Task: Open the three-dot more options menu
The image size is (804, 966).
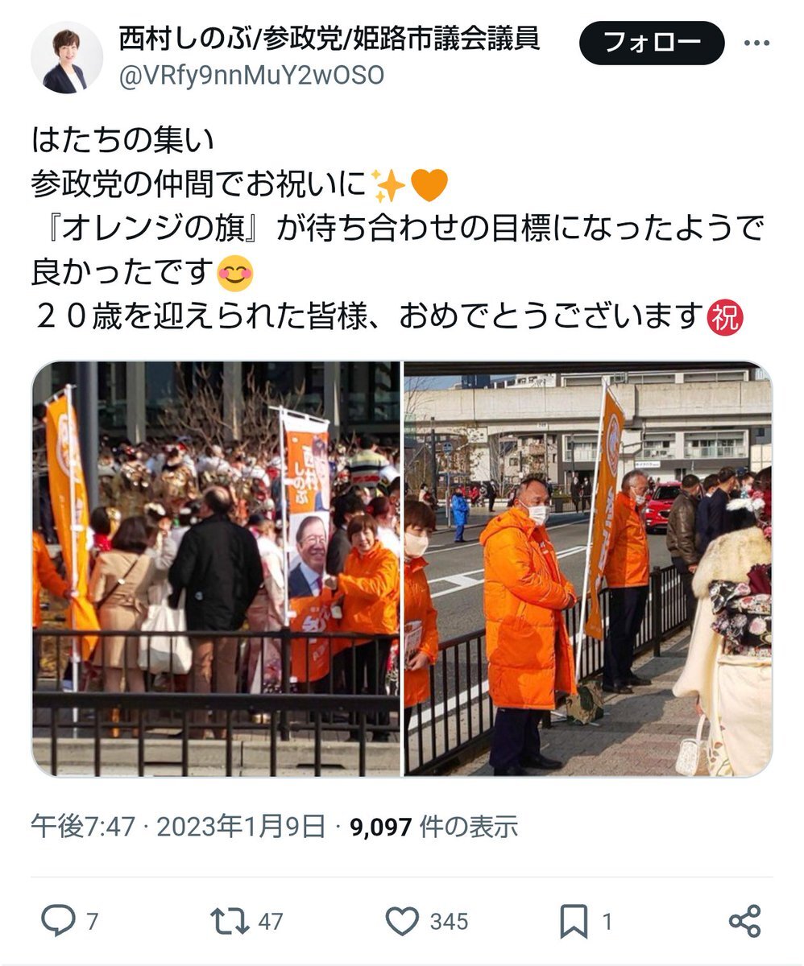Action: (x=757, y=43)
